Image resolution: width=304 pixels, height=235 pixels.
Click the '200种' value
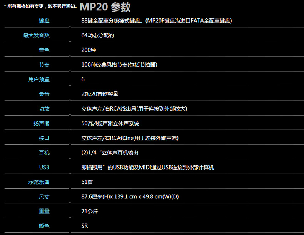(89, 50)
